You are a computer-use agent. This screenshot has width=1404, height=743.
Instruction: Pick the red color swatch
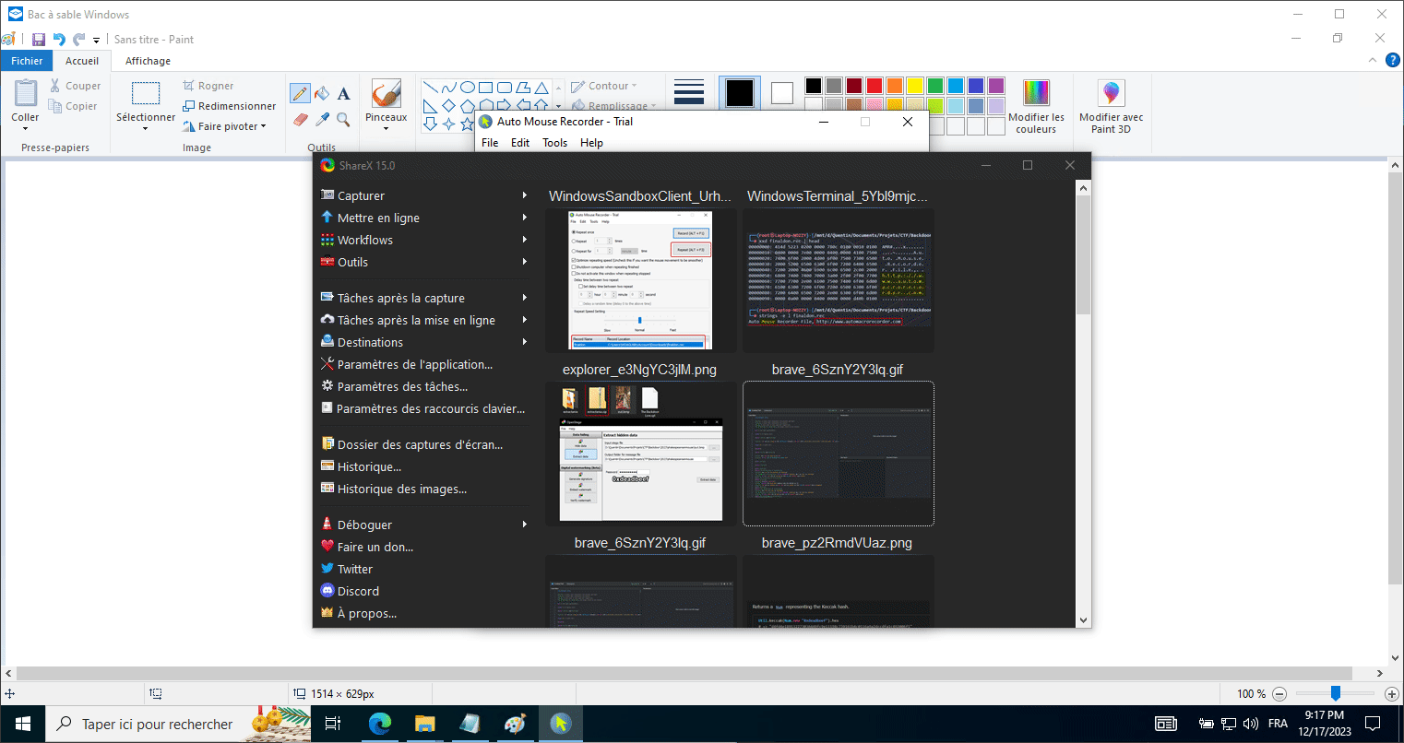click(x=875, y=86)
